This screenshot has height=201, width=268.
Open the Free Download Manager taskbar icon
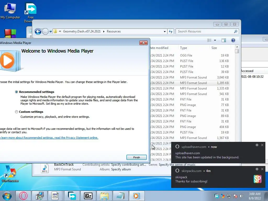(x=72, y=196)
